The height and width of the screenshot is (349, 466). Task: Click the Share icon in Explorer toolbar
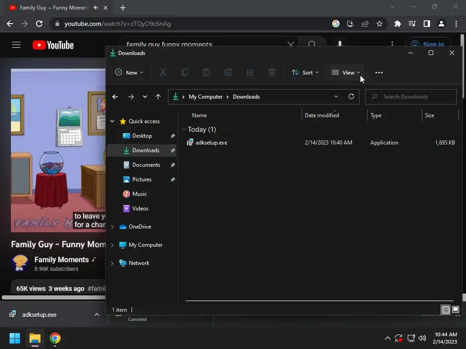250,72
